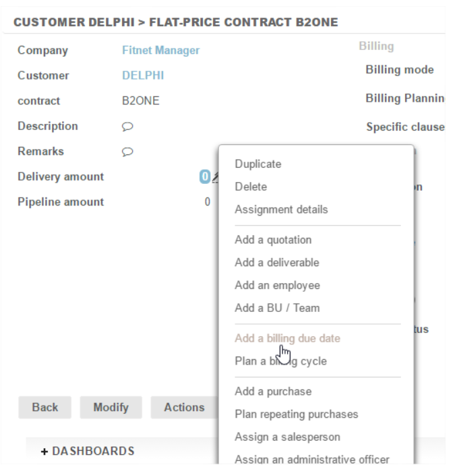455x469 pixels.
Task: Click the highlighted Delivery amount value
Action: coord(204,177)
